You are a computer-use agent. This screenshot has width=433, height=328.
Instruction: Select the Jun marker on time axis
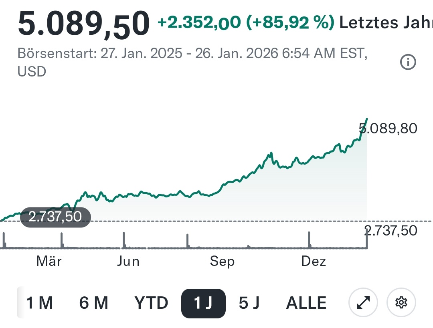128,262
